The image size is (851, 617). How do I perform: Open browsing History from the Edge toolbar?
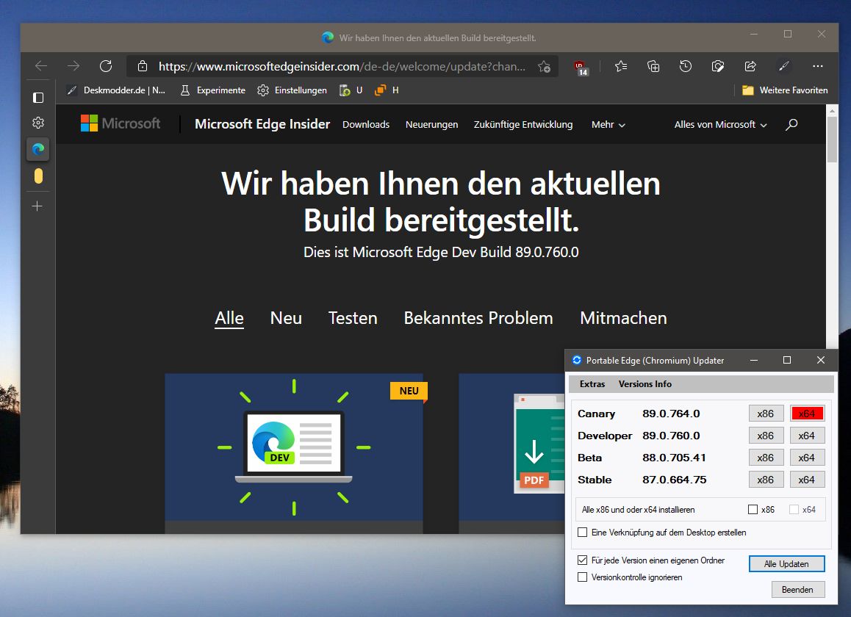click(x=686, y=66)
